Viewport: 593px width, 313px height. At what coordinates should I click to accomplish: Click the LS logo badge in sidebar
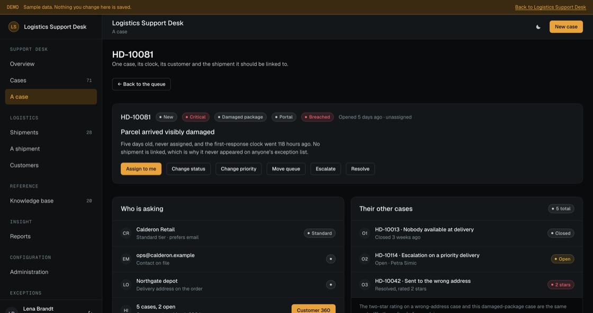(14, 27)
